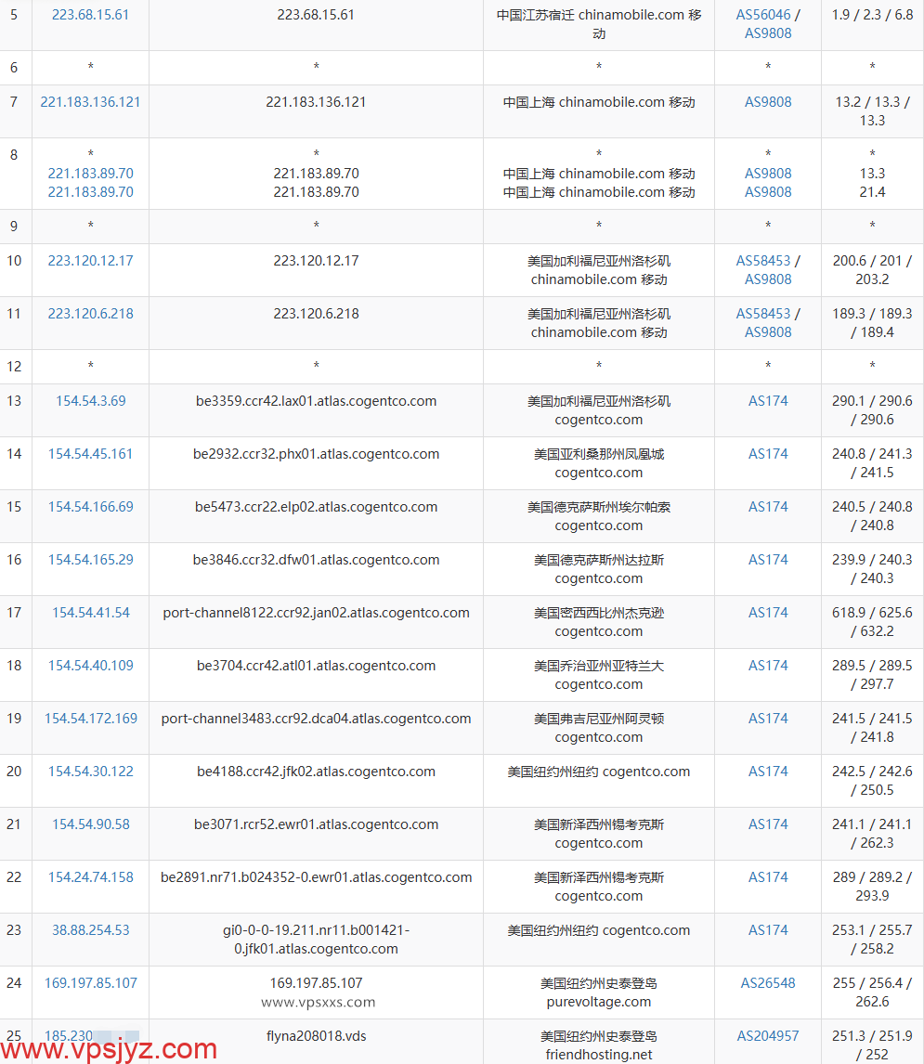The image size is (924, 1064).
Task: Click latency value 1.9 / 2.3 / 6.8
Action: click(x=872, y=15)
